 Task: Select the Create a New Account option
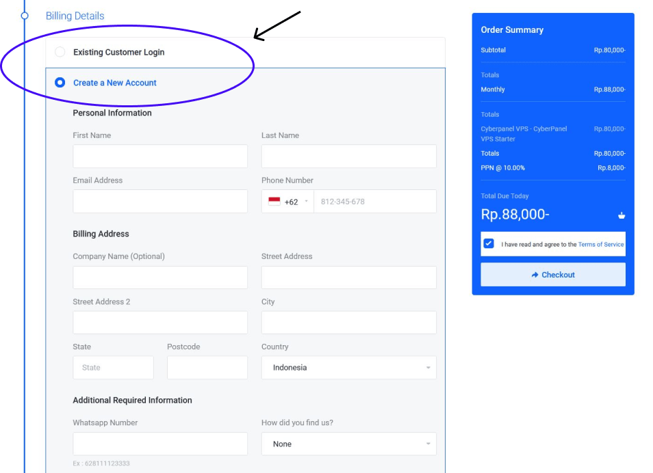click(x=60, y=82)
